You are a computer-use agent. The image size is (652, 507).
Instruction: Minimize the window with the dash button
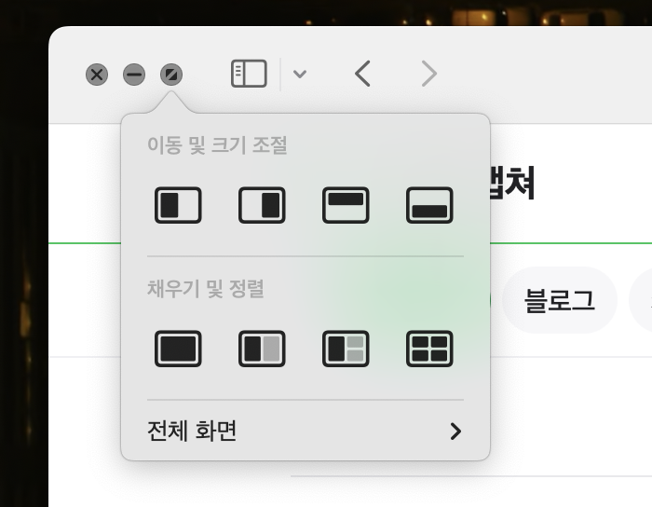[134, 75]
